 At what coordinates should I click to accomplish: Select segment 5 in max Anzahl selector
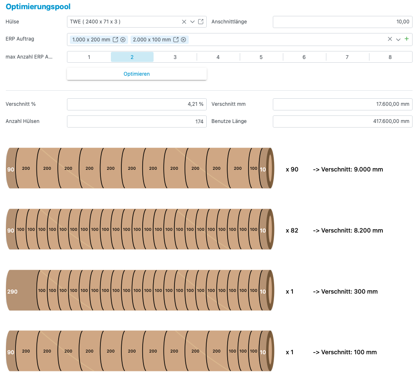click(261, 57)
